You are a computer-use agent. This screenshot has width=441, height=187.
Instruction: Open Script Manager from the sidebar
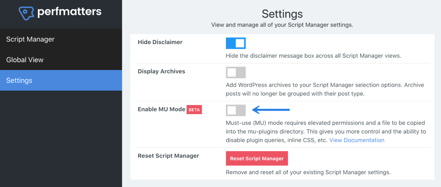[x=30, y=39]
